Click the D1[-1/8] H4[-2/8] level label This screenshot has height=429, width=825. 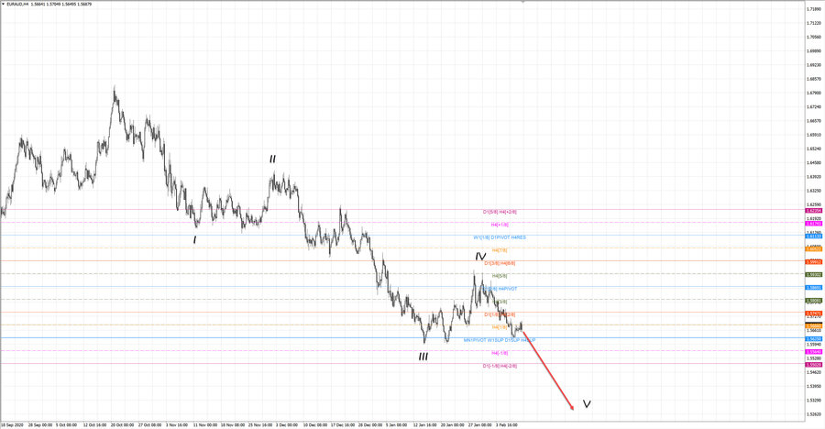pyautogui.click(x=500, y=366)
